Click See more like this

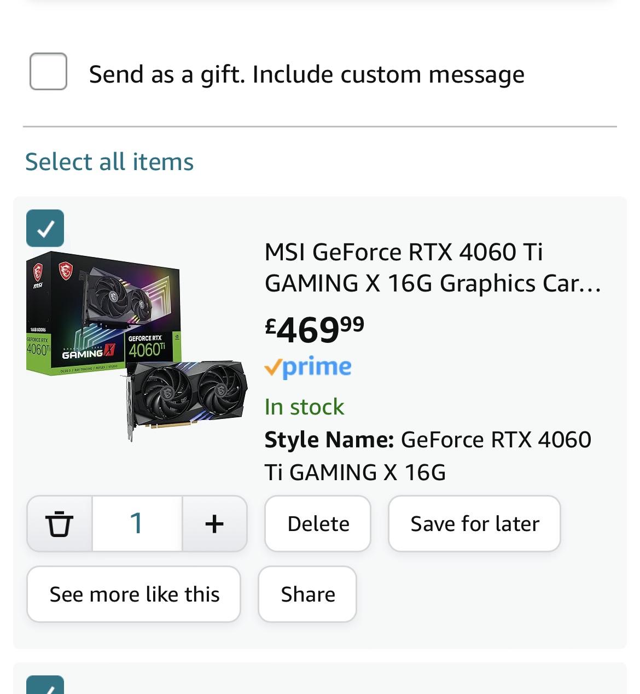[x=133, y=594]
